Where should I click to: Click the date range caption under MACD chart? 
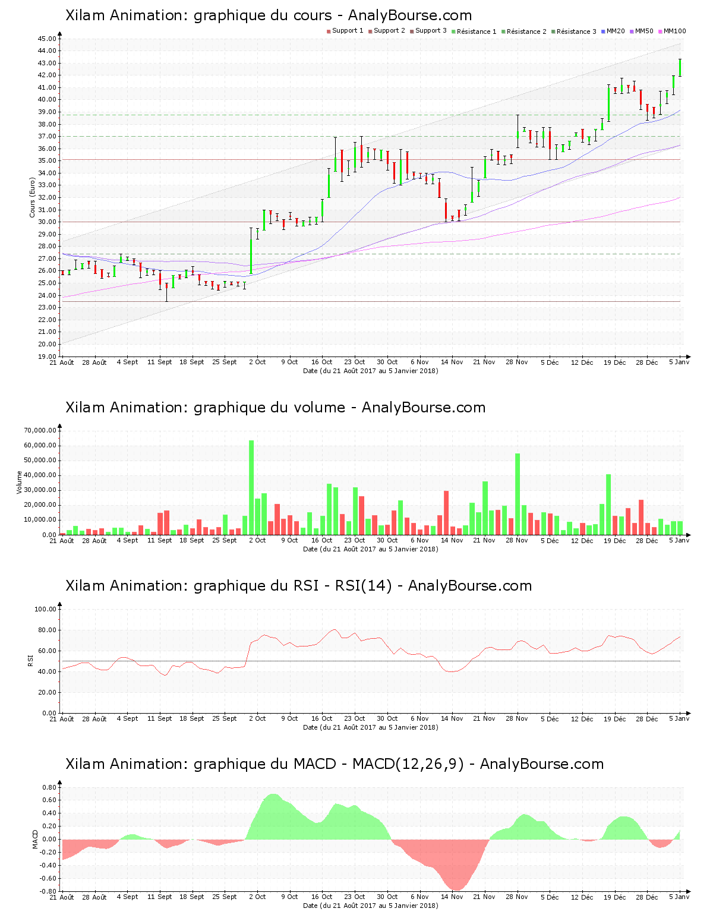pyautogui.click(x=371, y=906)
